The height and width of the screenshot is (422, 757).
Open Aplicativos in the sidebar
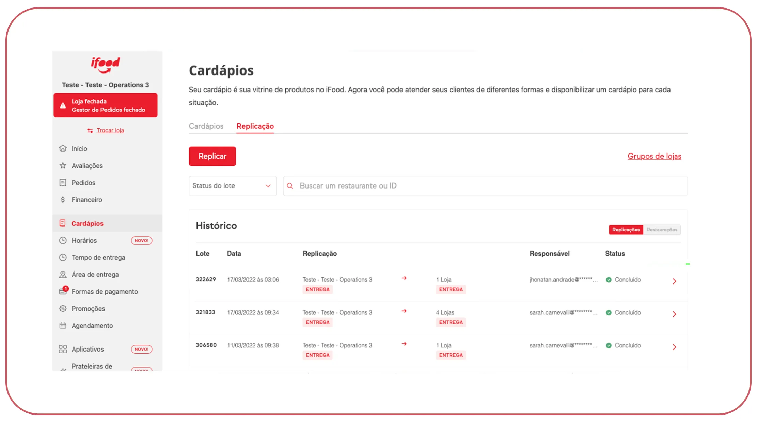tap(88, 349)
